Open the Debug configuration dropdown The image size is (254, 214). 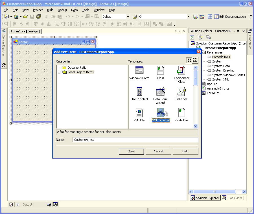click(128, 17)
